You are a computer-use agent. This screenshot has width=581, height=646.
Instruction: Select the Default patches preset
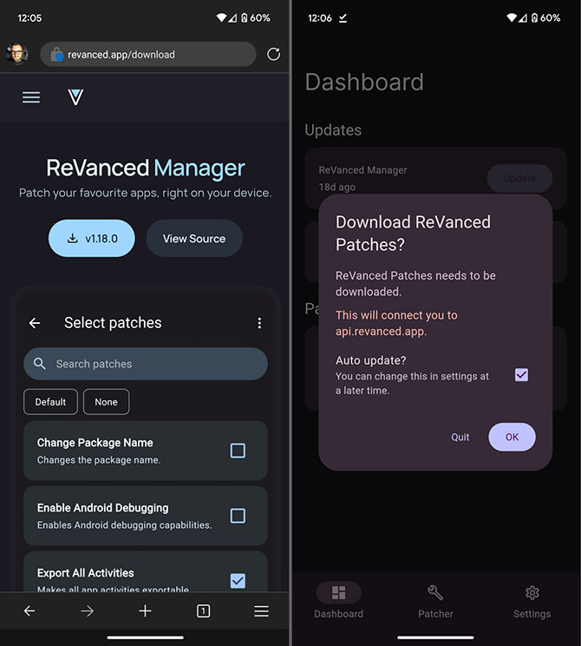coord(50,402)
